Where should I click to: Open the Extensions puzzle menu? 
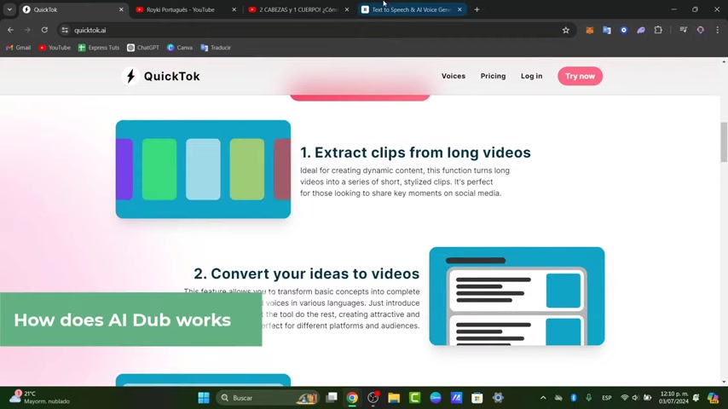point(658,30)
